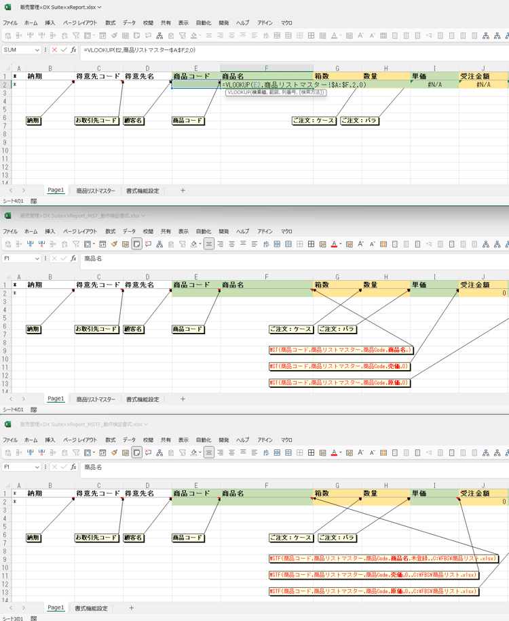Image resolution: width=509 pixels, height=621 pixels.
Task: Select the Page1 tab in the middle window
Action: coord(56,399)
